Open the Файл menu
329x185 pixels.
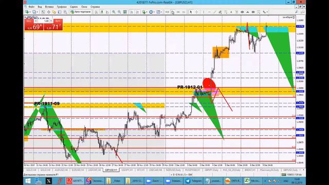pos(31,7)
